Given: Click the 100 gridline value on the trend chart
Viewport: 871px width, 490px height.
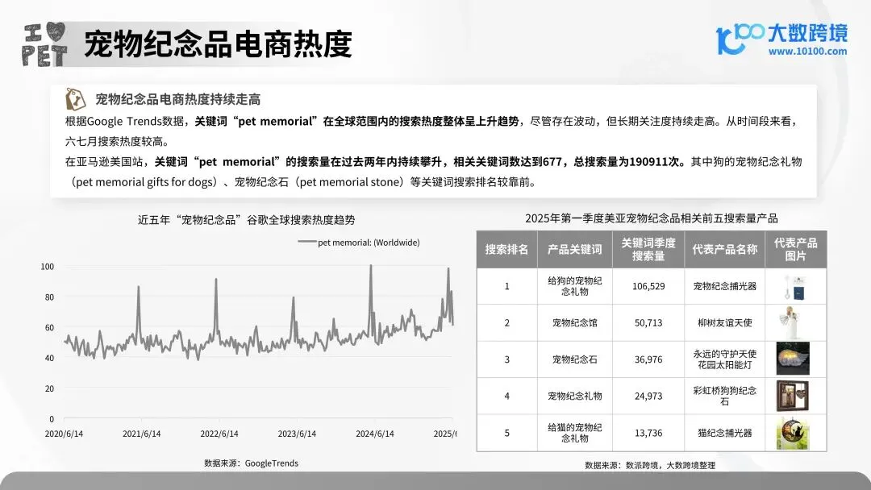Looking at the screenshot, I should [47, 266].
